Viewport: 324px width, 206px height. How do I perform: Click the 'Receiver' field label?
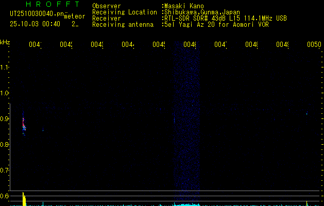107,19
